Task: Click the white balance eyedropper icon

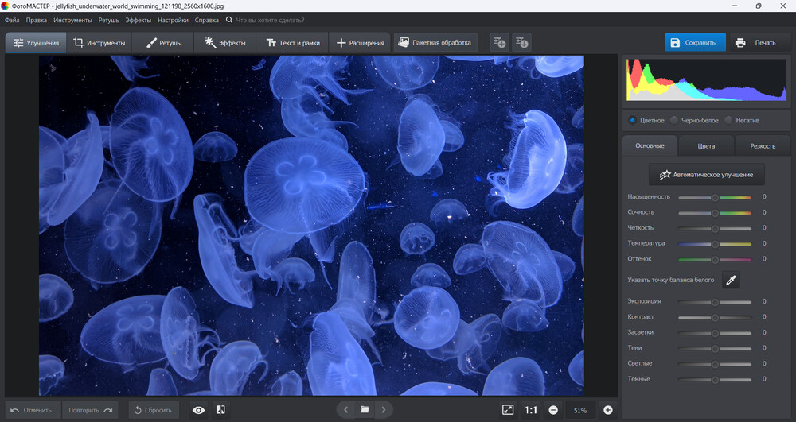Action: coord(731,279)
